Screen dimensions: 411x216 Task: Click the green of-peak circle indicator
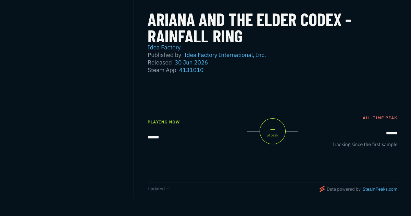click(273, 131)
